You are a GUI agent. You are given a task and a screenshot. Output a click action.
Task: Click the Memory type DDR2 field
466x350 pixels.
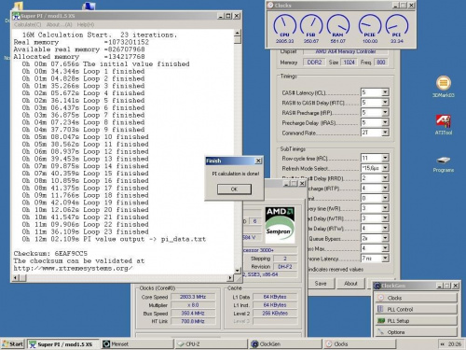pos(314,63)
